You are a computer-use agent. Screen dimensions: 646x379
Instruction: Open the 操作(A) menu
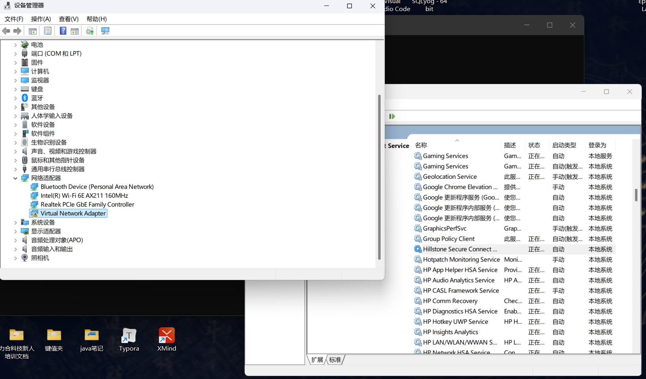click(41, 19)
